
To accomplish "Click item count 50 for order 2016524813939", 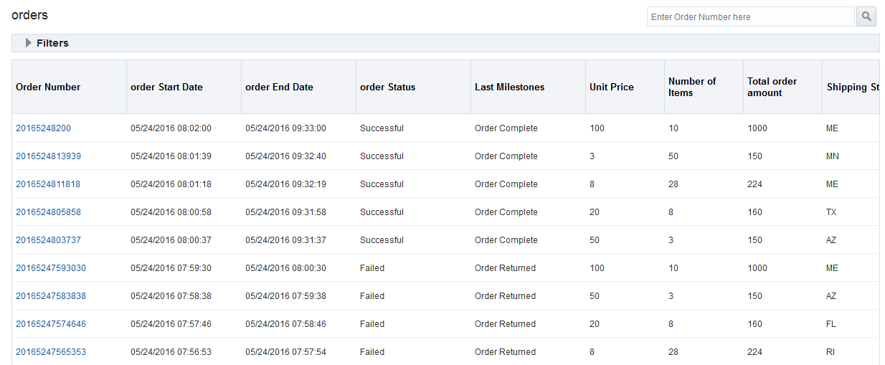I will tap(673, 156).
